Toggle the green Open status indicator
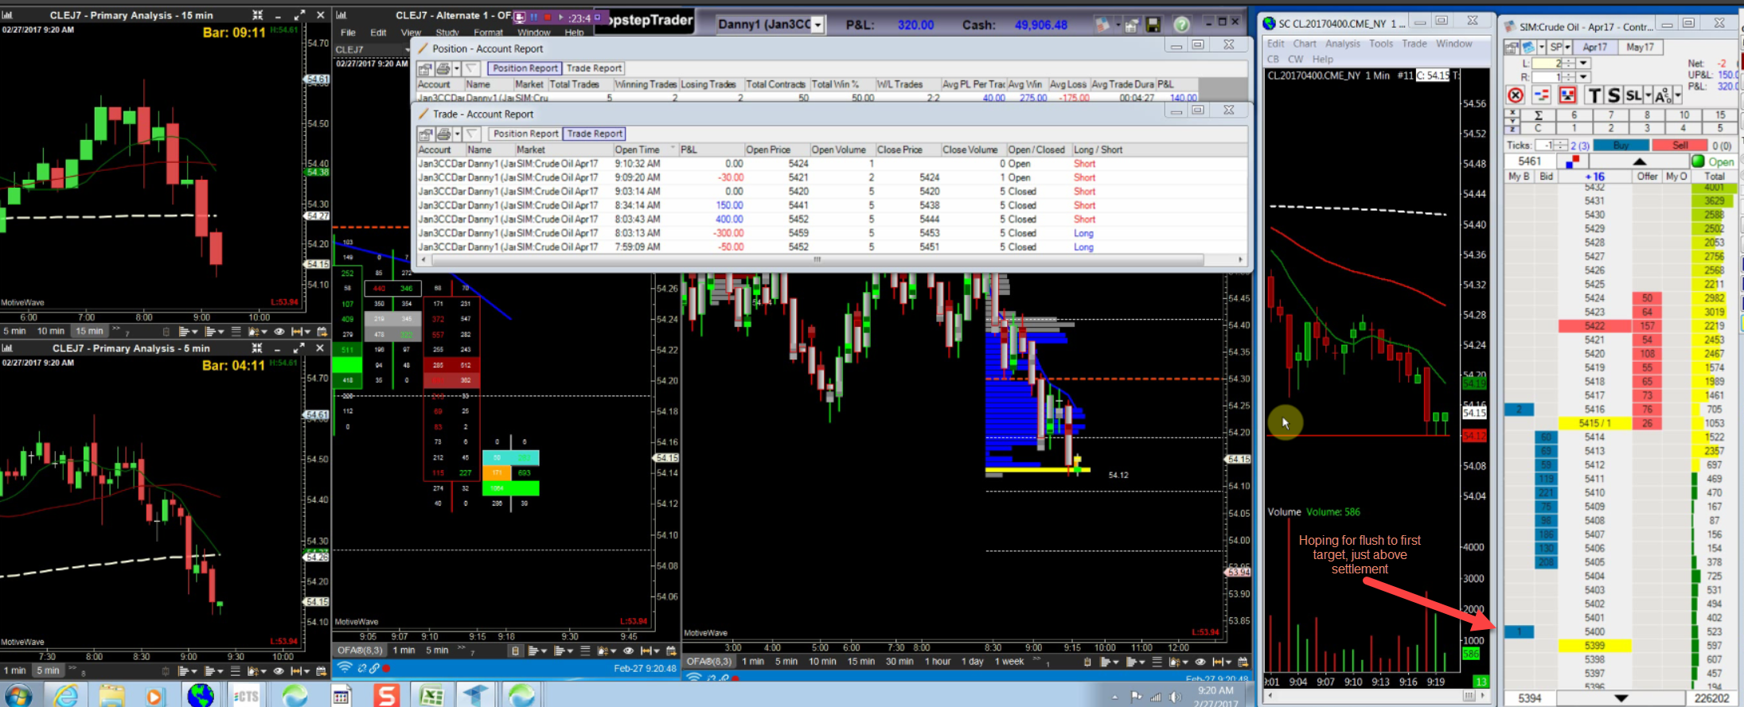This screenshot has height=707, width=1744. 1698,161
